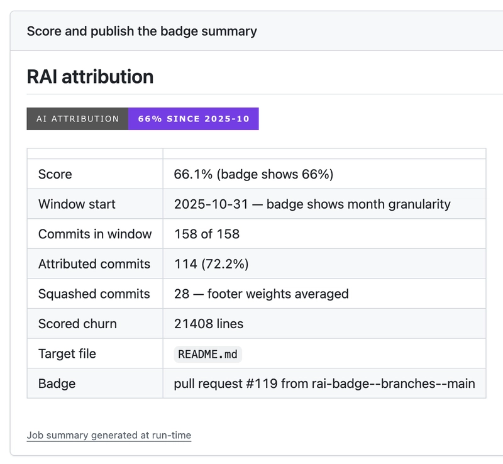Select 'Score and publish the badge summary' title
The height and width of the screenshot is (464, 503).
[x=142, y=31]
